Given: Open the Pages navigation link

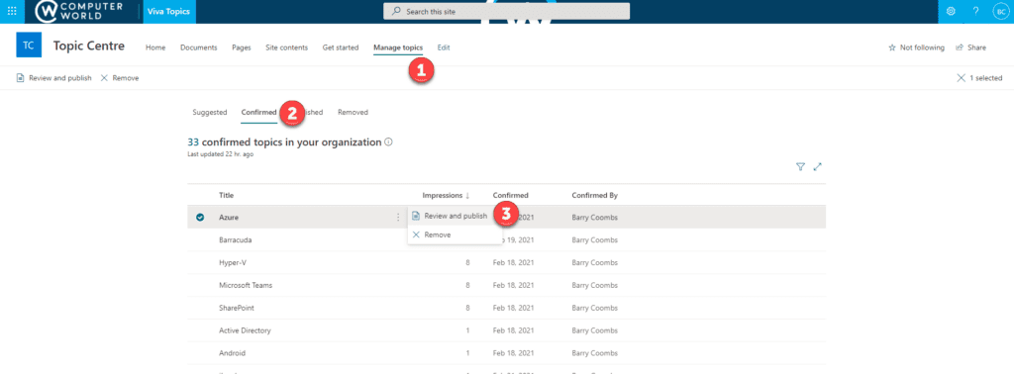Looking at the screenshot, I should 242,47.
